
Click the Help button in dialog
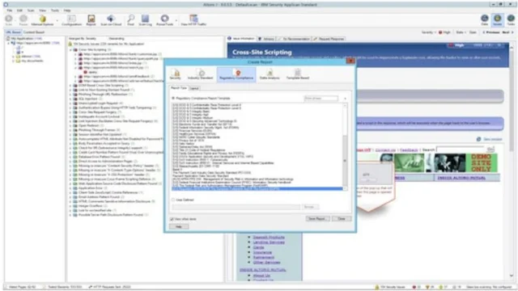coord(179,226)
